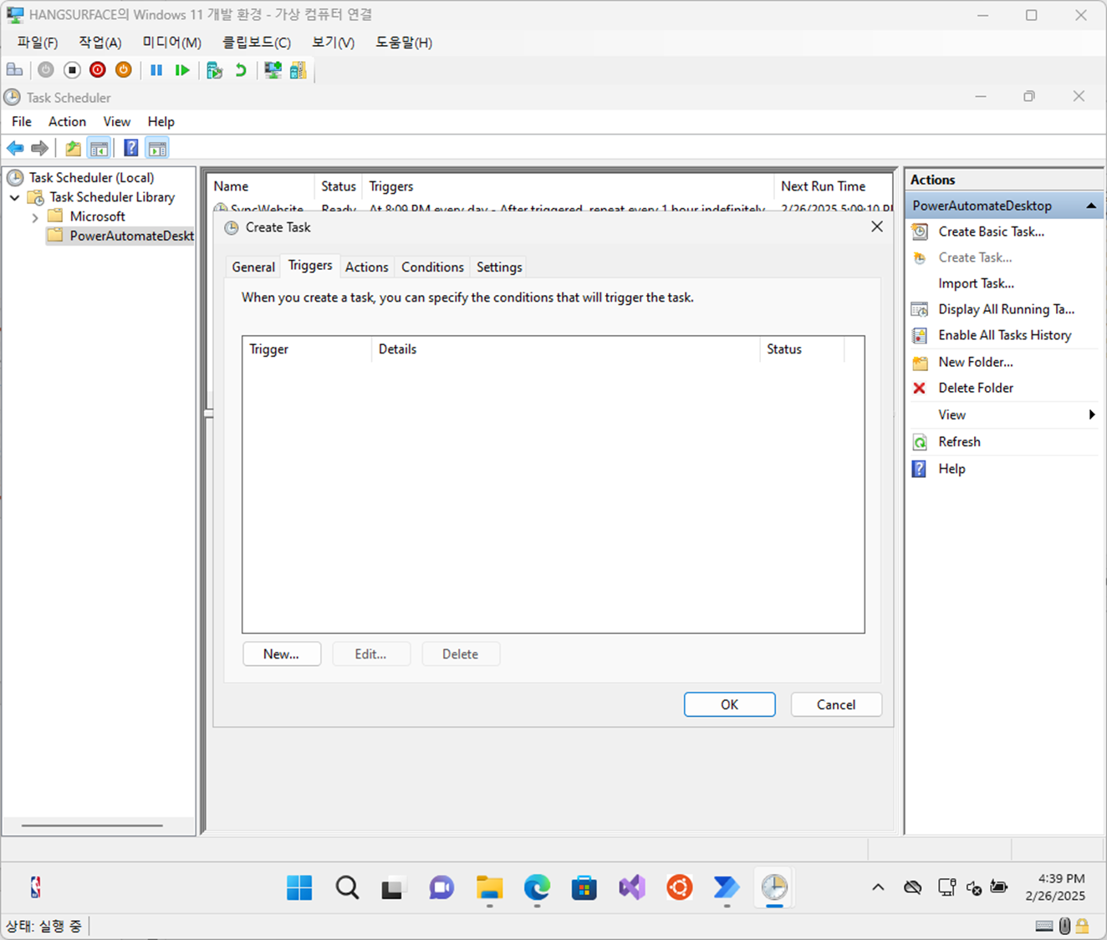This screenshot has width=1107, height=940.
Task: Open the 클립보드(C) menu
Action: (257, 43)
